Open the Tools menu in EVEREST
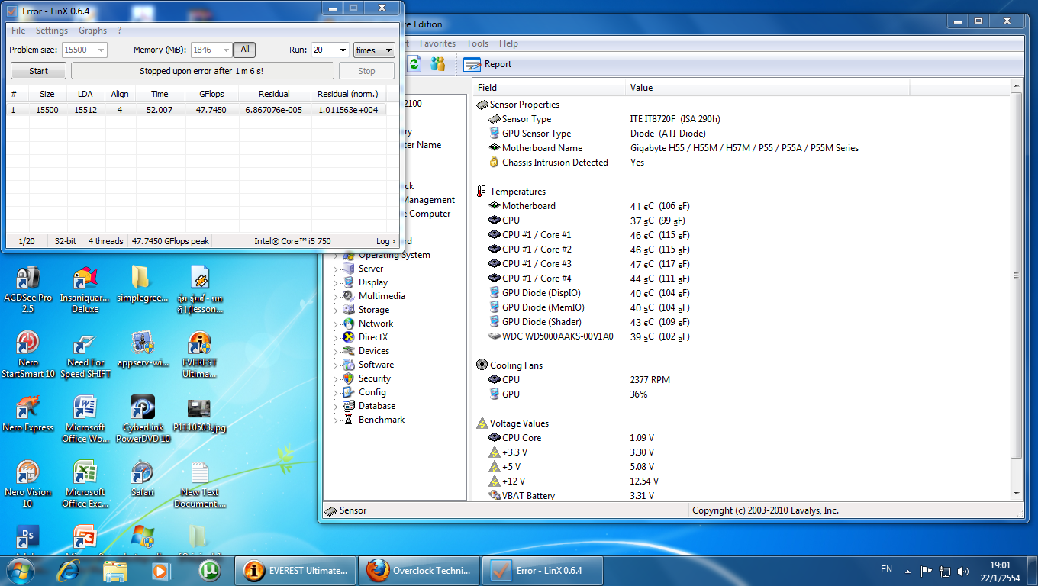 point(478,43)
